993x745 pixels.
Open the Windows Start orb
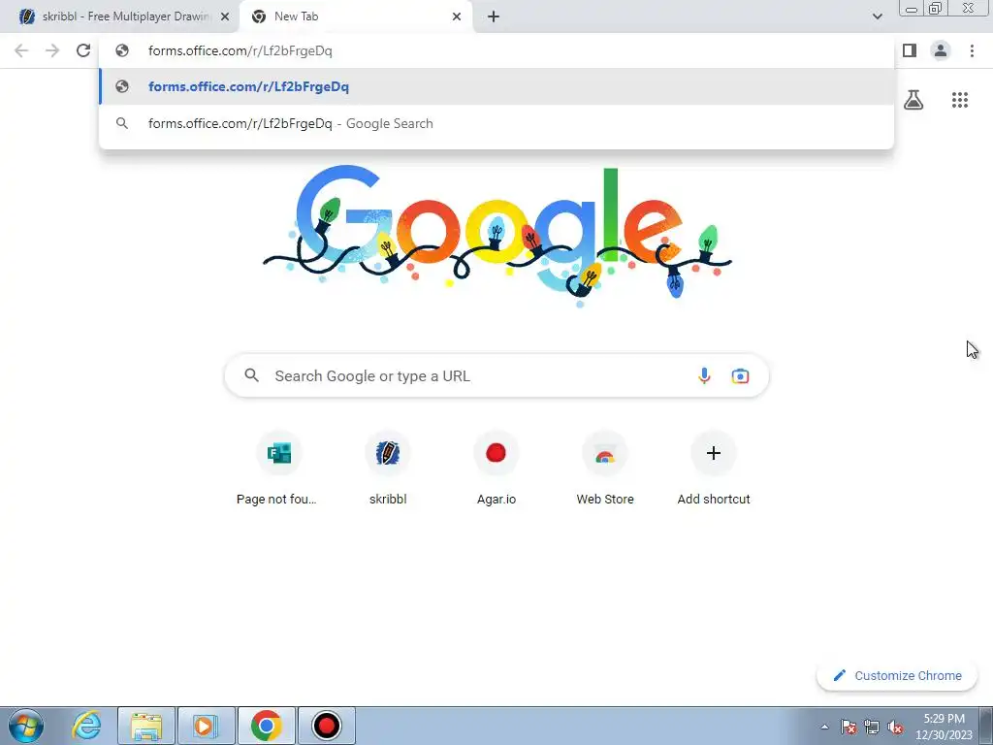(x=25, y=726)
